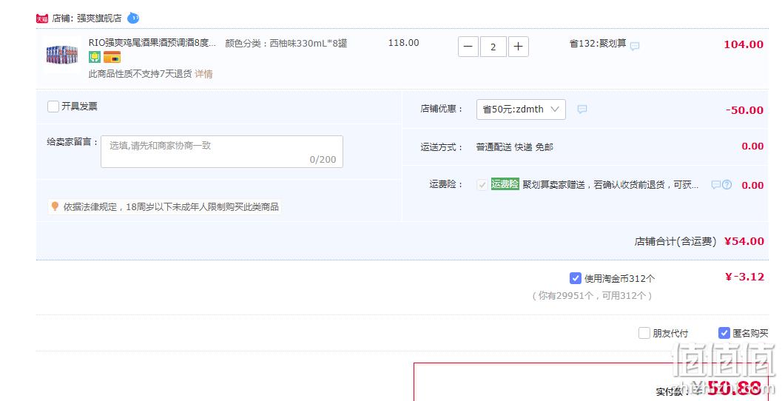Click the comment icon beside the store discount dropdown
Viewport: 782px width, 401px height.
582,109
